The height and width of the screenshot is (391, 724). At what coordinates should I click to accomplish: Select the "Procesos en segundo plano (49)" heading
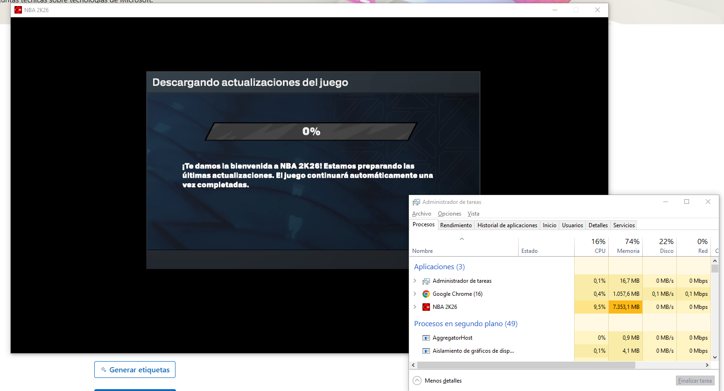[466, 324]
